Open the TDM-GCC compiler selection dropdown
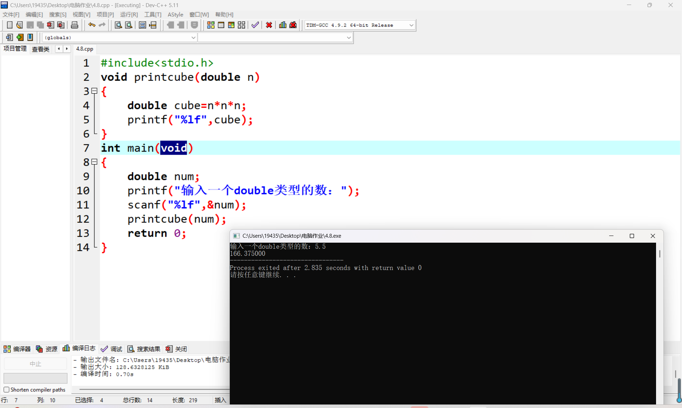Screen dimensions: 682x408 [411, 25]
